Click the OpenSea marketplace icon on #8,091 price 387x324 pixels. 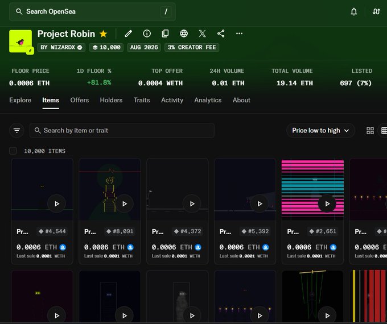click(x=130, y=247)
